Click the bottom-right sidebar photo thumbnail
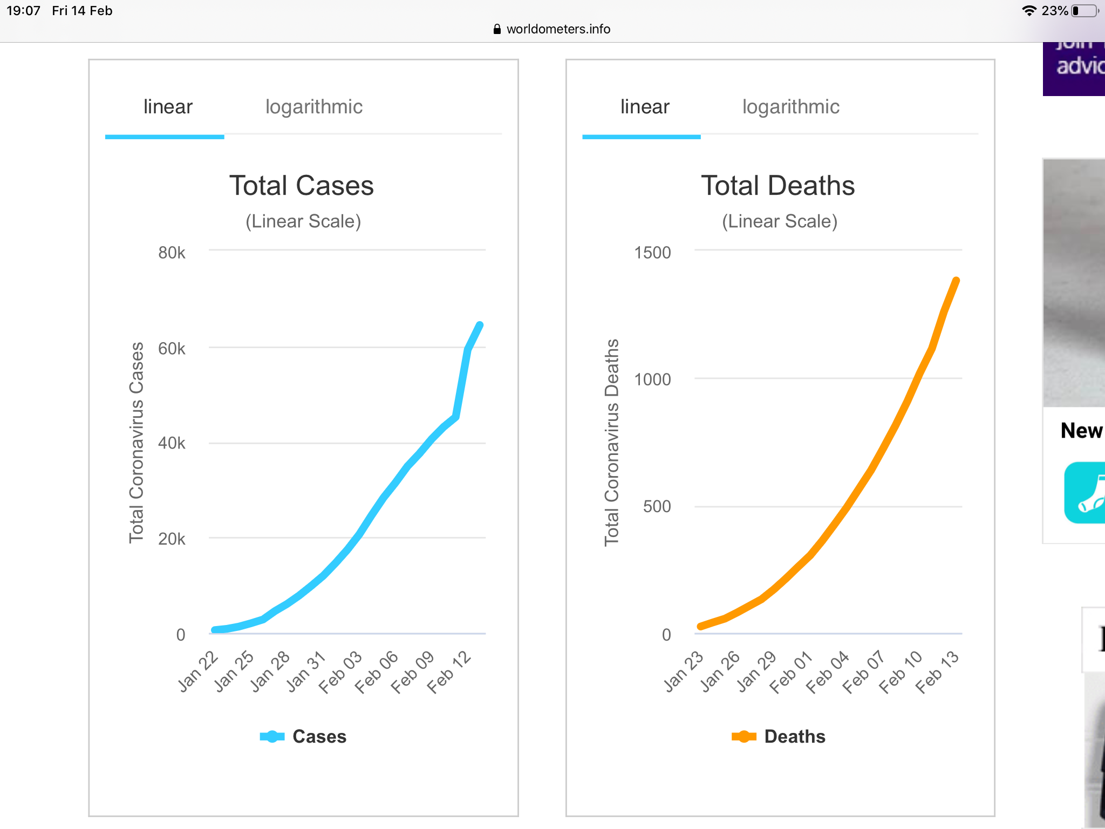Viewport: 1105px width, 829px height. click(1094, 750)
